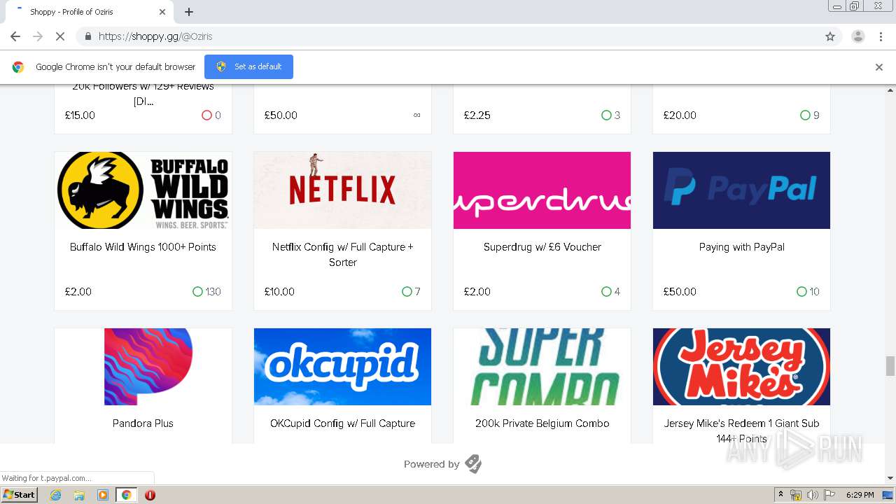Select Buffalo Wild Wings 1000+ Points title
This screenshot has width=896, height=504.
pos(143,247)
